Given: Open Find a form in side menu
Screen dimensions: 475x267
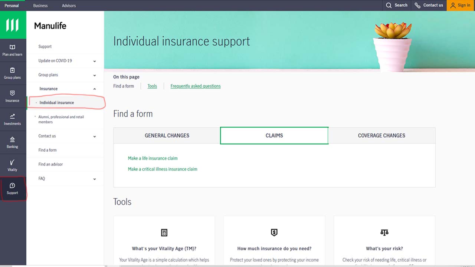Looking at the screenshot, I should pyautogui.click(x=47, y=150).
